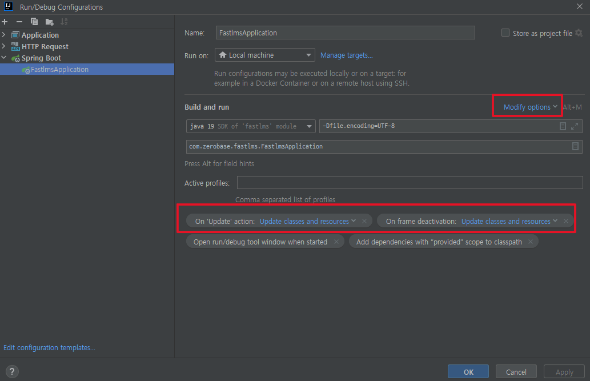Copy the selected configuration

(34, 22)
